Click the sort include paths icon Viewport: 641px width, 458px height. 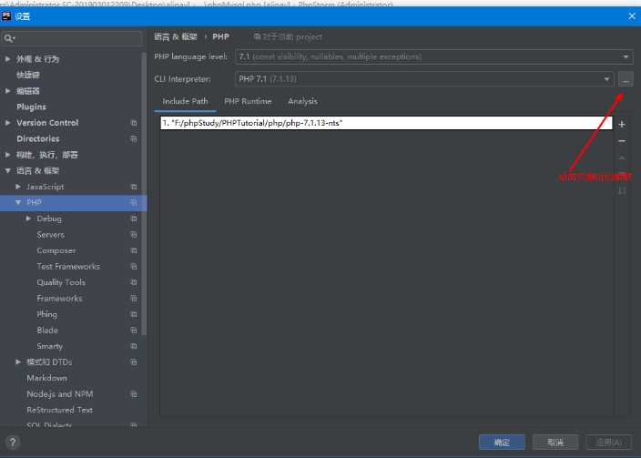[x=622, y=190]
